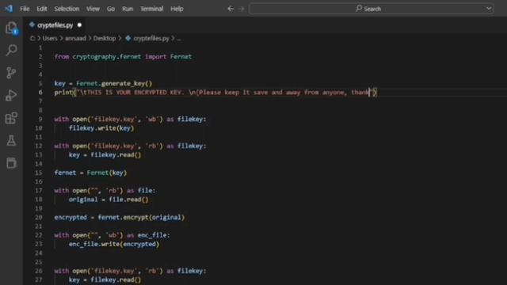Viewport: 507px width, 285px height.
Task: Open the Testing flask view
Action: (11, 141)
